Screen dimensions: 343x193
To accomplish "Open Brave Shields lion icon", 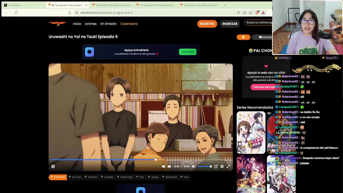I will (x=257, y=13).
